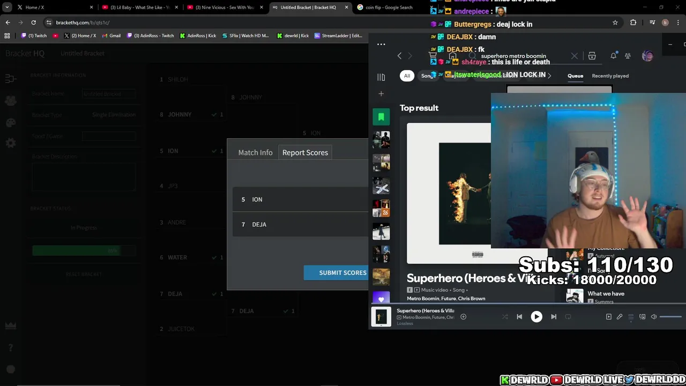
Task: Open Now Playing view icon in Spotify
Action: pos(609,317)
